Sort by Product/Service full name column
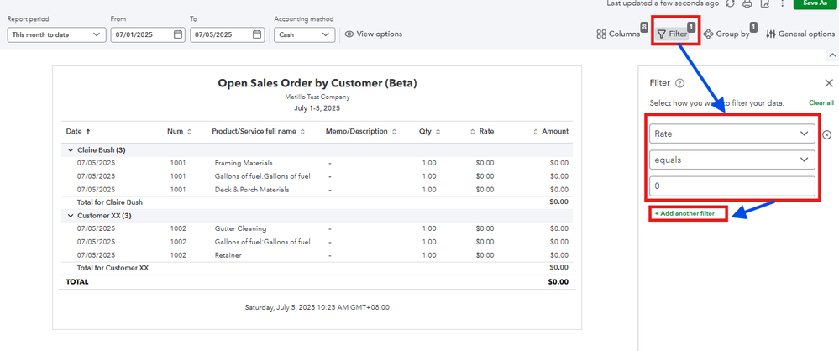The image size is (839, 351). coord(259,131)
